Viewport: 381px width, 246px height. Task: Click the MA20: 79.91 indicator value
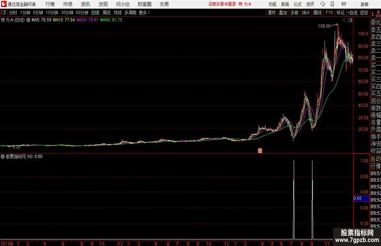pyautogui.click(x=87, y=20)
